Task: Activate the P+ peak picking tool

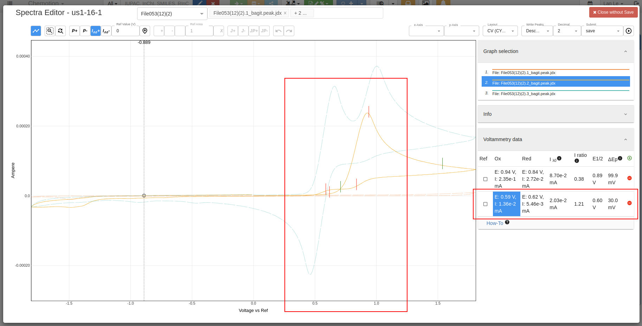Action: [x=74, y=31]
